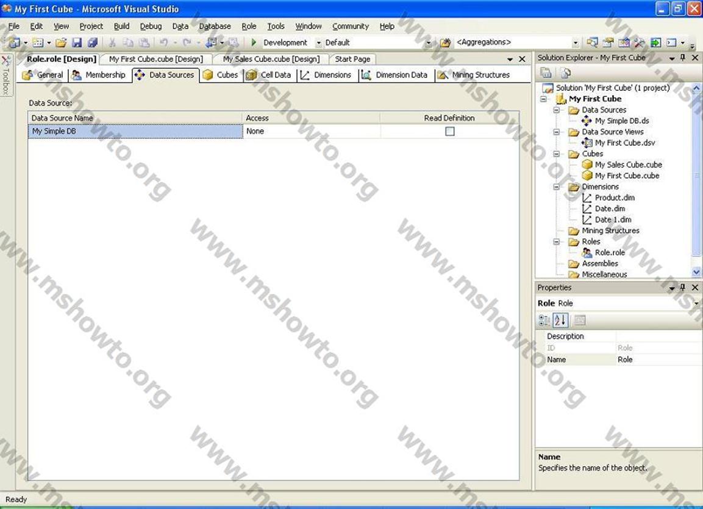Sort properties alphabetically with the A-Z icon
Screen dimensions: 703x509
(x=560, y=320)
